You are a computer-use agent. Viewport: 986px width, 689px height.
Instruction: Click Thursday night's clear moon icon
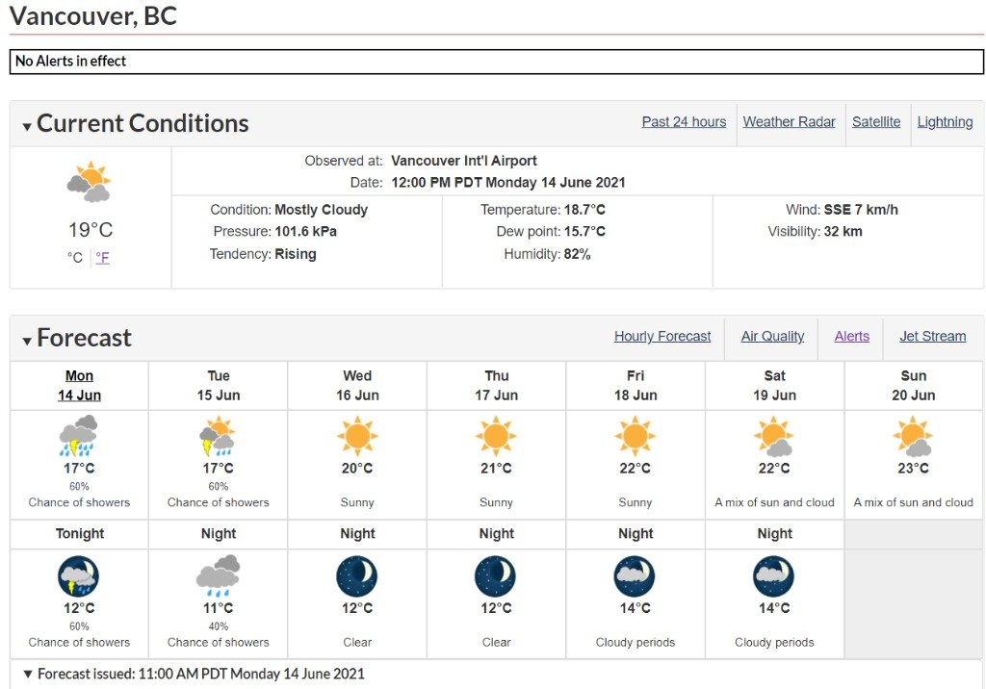[x=496, y=575]
